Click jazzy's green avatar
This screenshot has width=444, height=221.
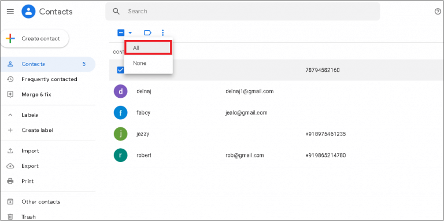tap(121, 134)
